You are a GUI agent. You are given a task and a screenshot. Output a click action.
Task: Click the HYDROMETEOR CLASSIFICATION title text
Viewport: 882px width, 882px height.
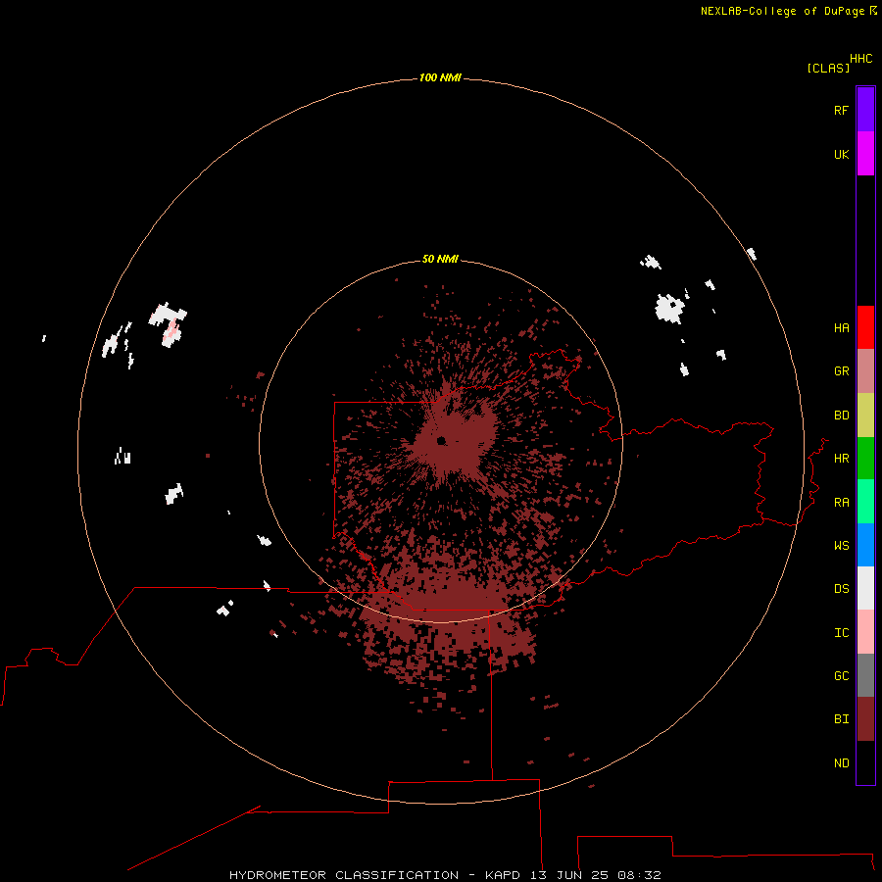click(344, 875)
